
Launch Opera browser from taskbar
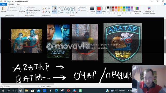coord(68,91)
